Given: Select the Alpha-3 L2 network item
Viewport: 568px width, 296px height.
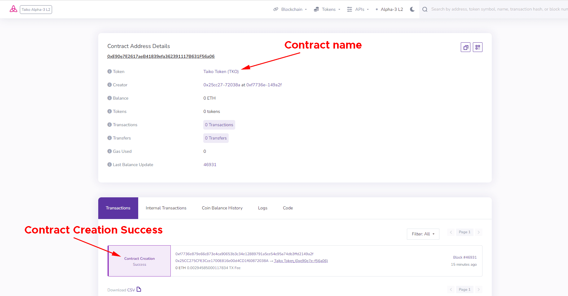Looking at the screenshot, I should click(x=389, y=9).
